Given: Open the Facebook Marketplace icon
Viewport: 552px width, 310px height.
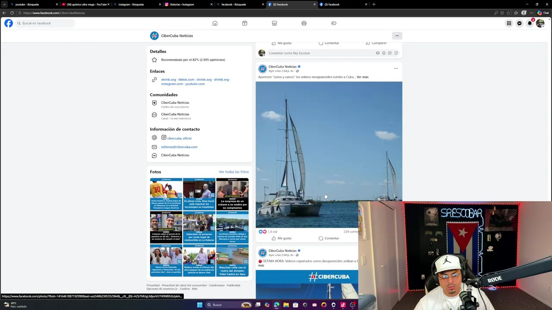Looking at the screenshot, I should (274, 23).
